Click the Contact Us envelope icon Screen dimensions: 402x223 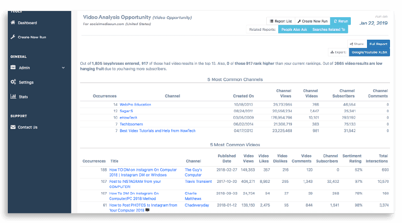(x=13, y=127)
